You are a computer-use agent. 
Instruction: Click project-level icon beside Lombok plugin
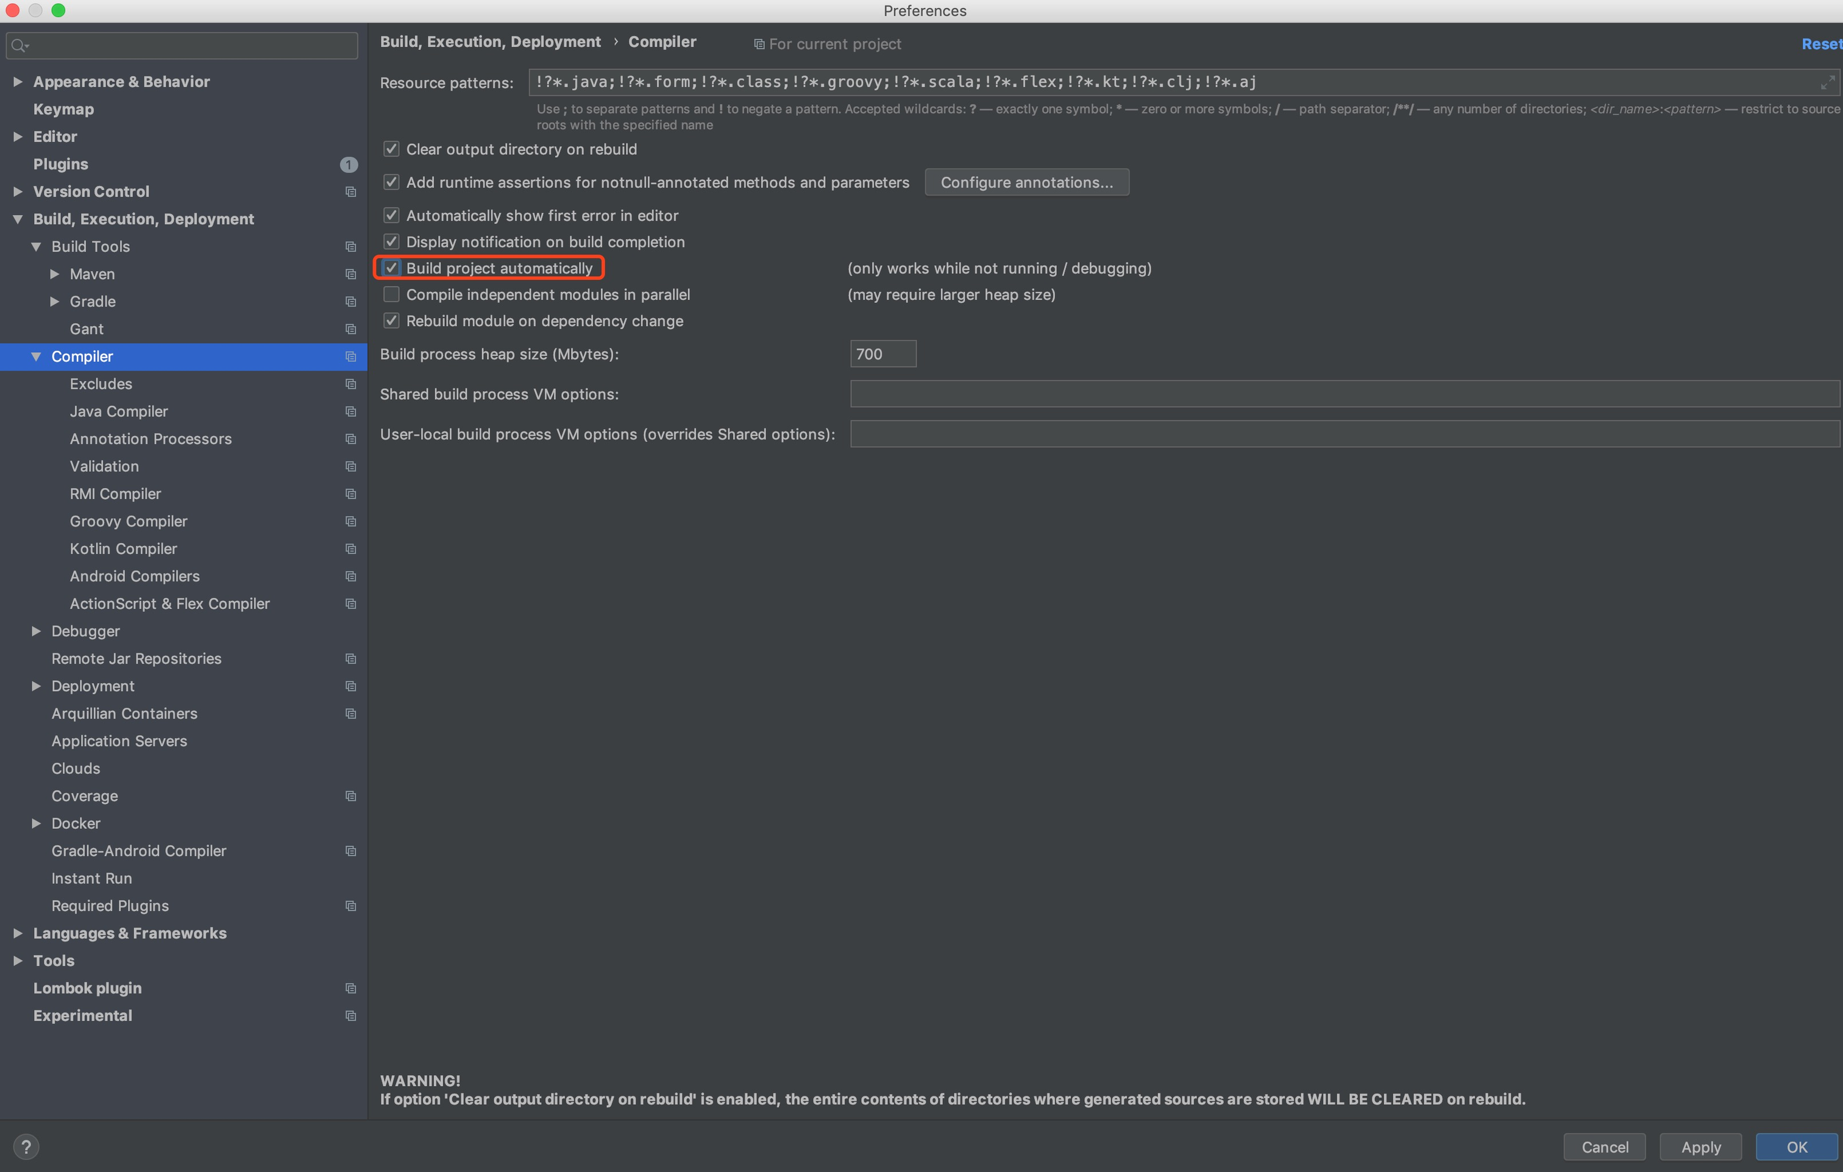pos(350,989)
